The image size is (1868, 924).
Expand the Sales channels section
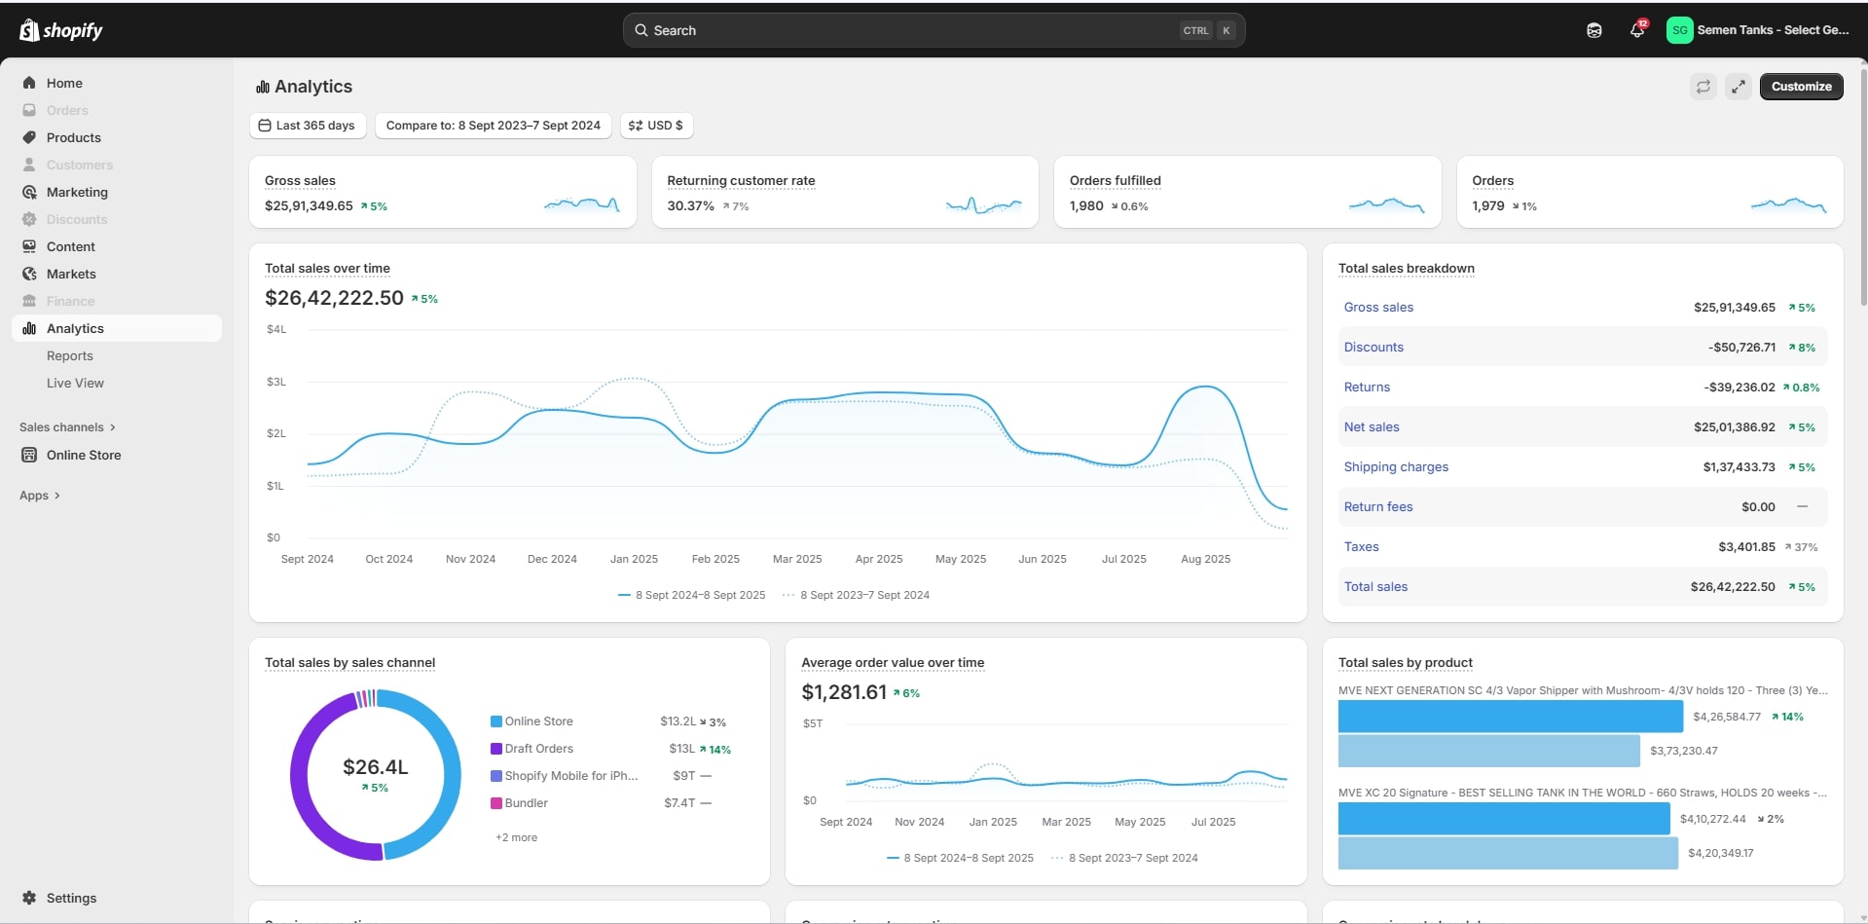click(67, 427)
